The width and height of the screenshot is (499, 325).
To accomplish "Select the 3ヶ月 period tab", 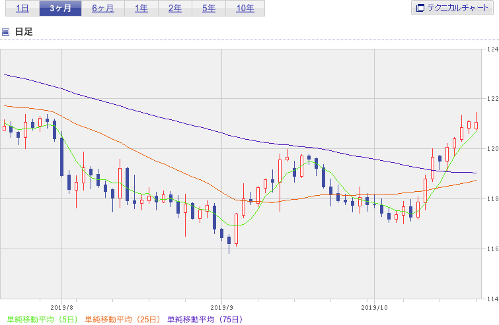I will (60, 8).
